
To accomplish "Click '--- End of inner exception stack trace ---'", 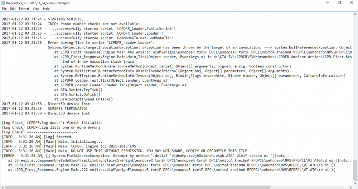I will coord(98,61).
